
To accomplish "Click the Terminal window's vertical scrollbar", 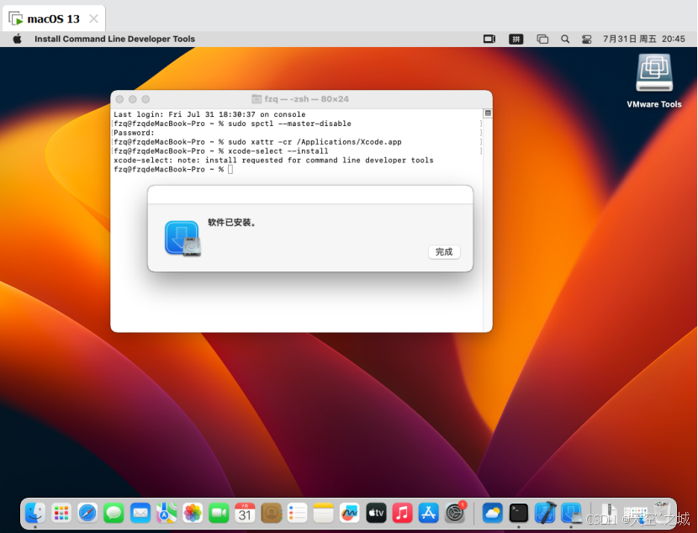I will 488,224.
